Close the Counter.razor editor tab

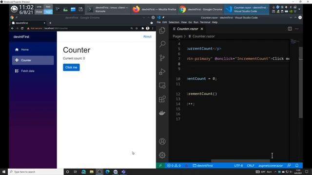[x=202, y=29]
